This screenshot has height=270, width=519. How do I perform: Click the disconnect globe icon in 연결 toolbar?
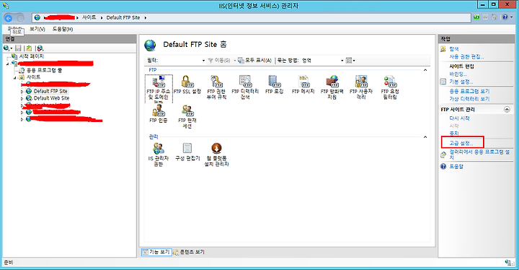tap(40, 48)
